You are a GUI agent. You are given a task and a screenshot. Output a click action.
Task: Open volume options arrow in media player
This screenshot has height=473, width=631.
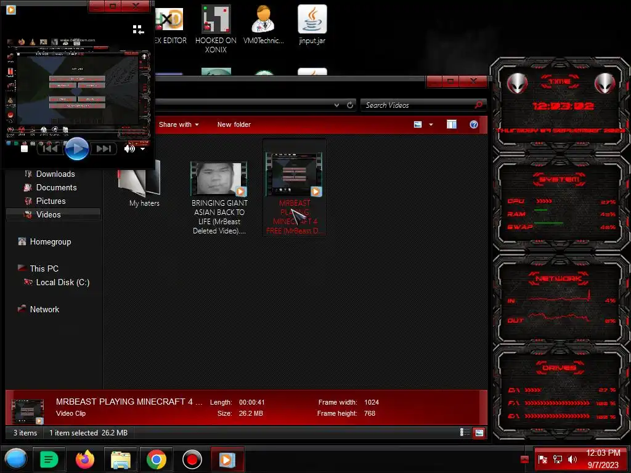tap(142, 149)
